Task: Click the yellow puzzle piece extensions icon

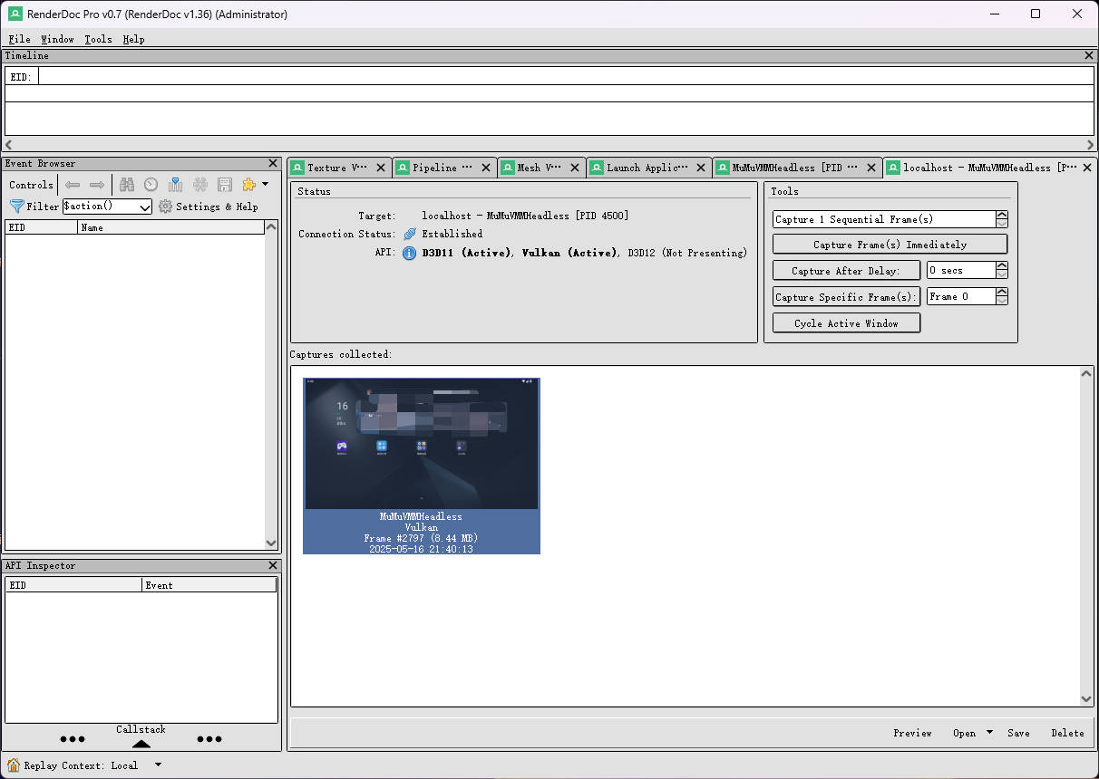Action: [x=248, y=185]
